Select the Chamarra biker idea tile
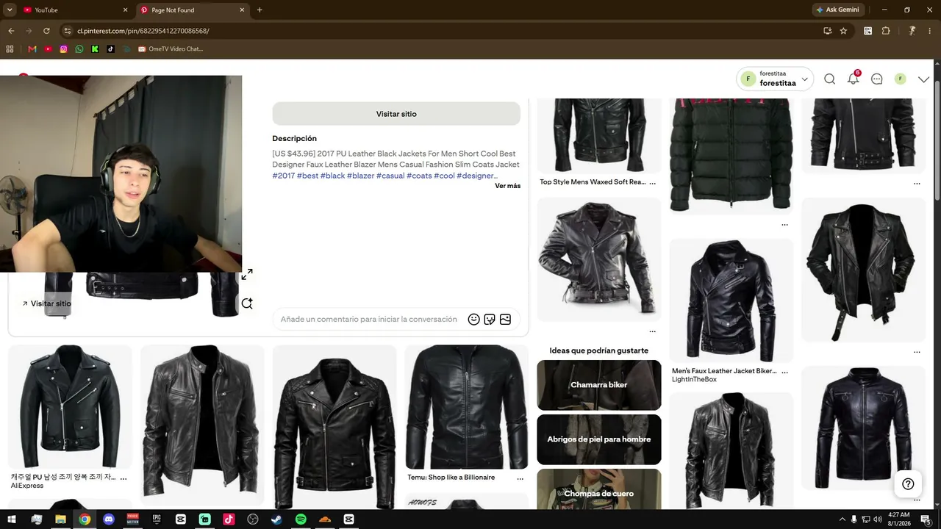The width and height of the screenshot is (941, 529). point(599,385)
